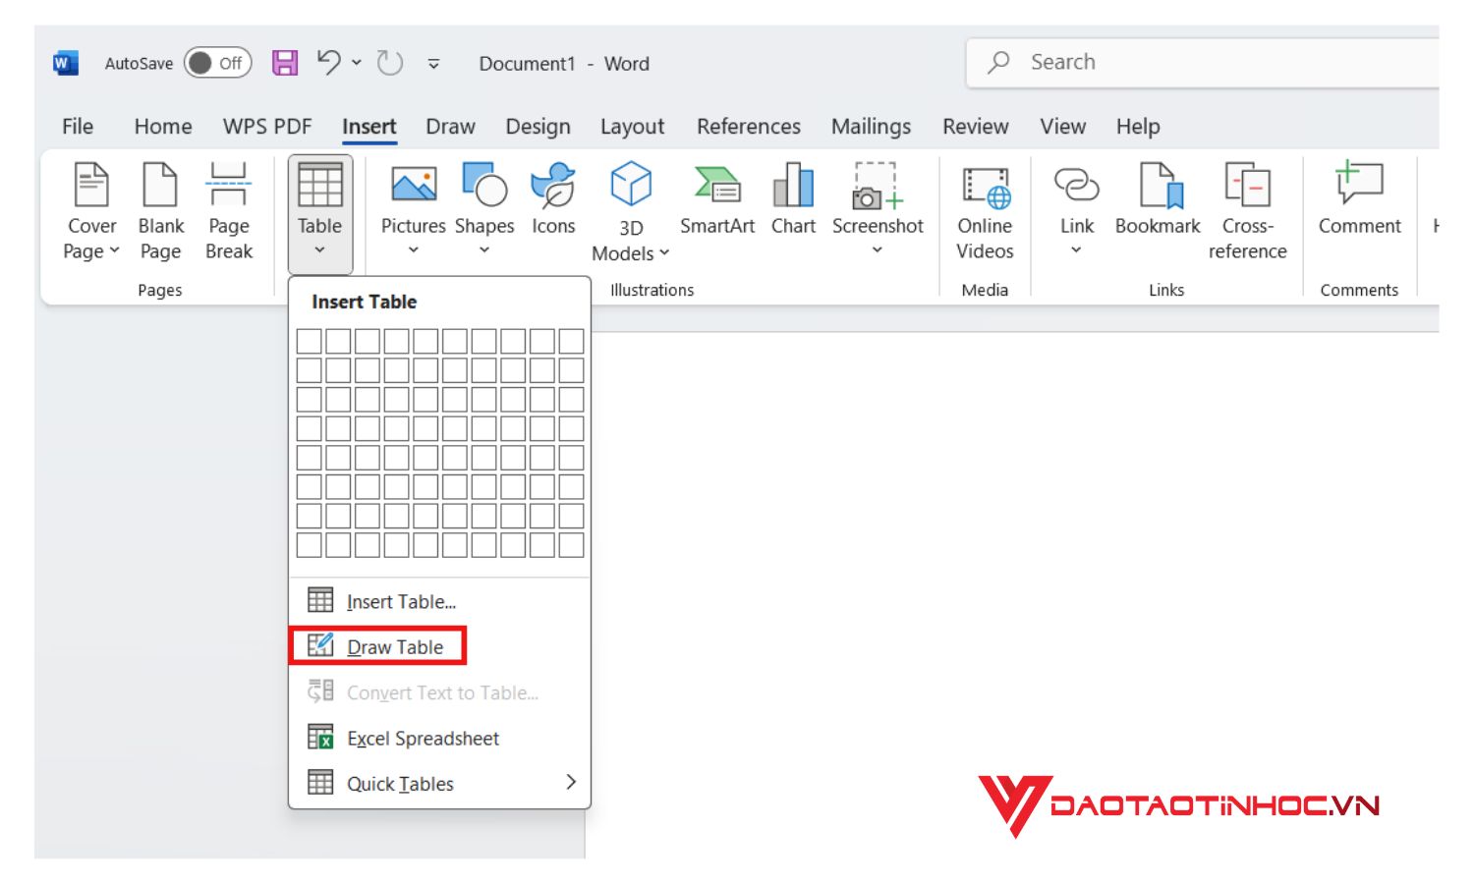This screenshot has height=884, width=1474.
Task: Insert a Chart
Action: pyautogui.click(x=793, y=196)
